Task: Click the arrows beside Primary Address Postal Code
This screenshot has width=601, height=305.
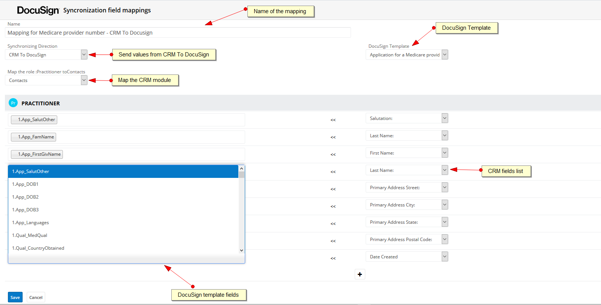Action: tap(333, 241)
